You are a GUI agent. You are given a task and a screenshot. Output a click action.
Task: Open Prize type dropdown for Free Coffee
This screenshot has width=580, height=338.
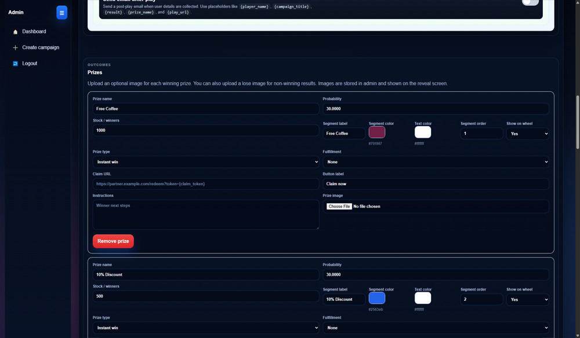click(x=206, y=162)
